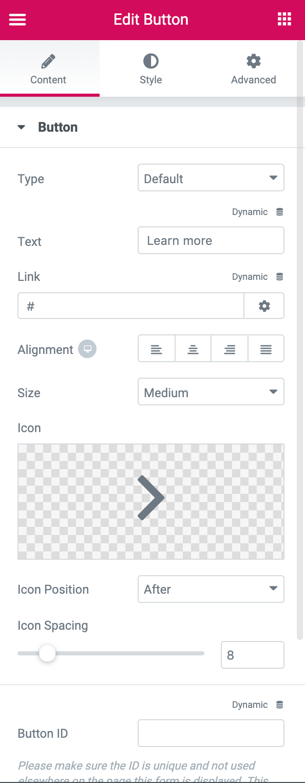The height and width of the screenshot is (783, 305).
Task: Click the Style half-circle icon
Action: [x=150, y=60]
